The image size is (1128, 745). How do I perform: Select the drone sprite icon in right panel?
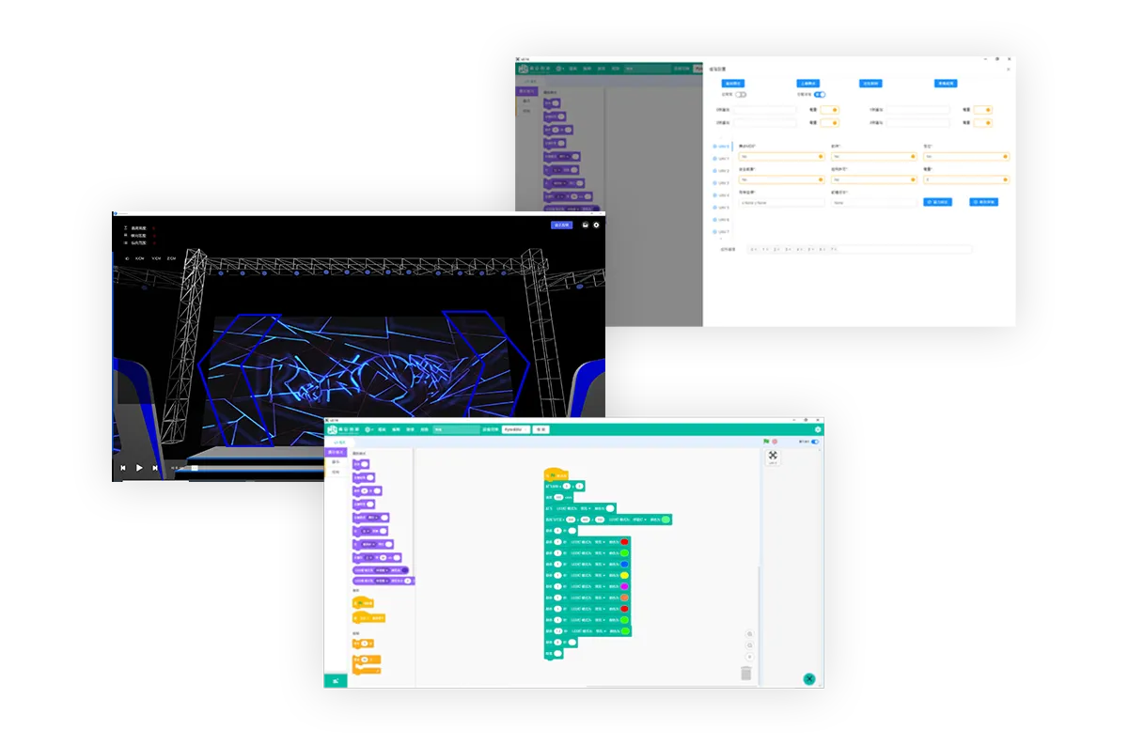(773, 456)
